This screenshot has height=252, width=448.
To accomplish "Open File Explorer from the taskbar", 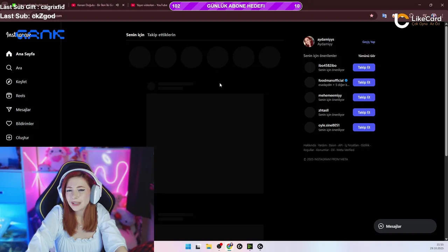I will point(209,246).
